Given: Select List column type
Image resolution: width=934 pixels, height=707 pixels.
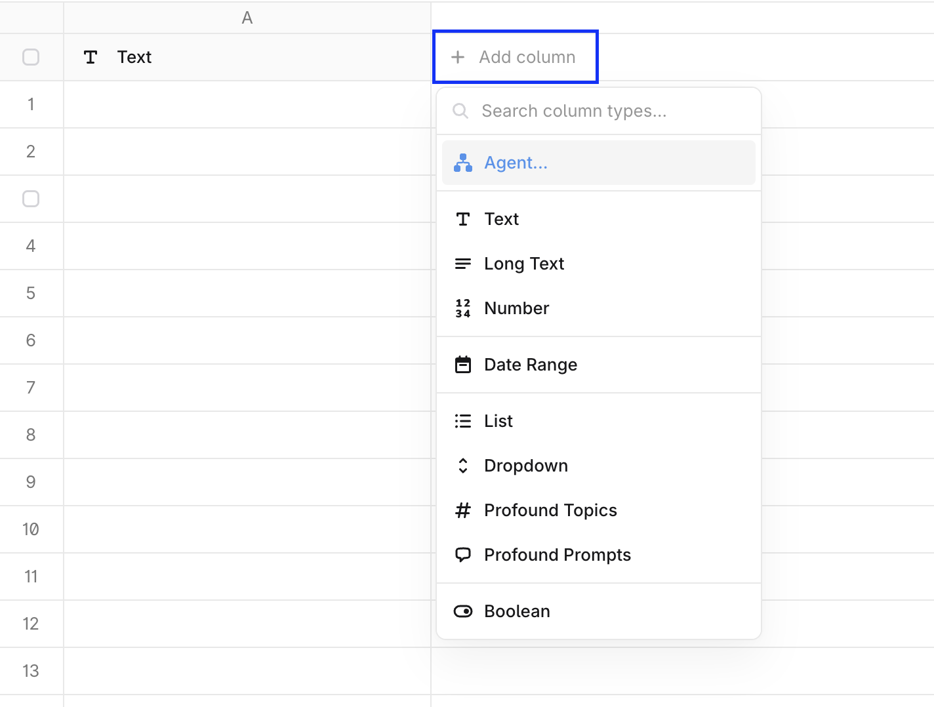Looking at the screenshot, I should (599, 421).
